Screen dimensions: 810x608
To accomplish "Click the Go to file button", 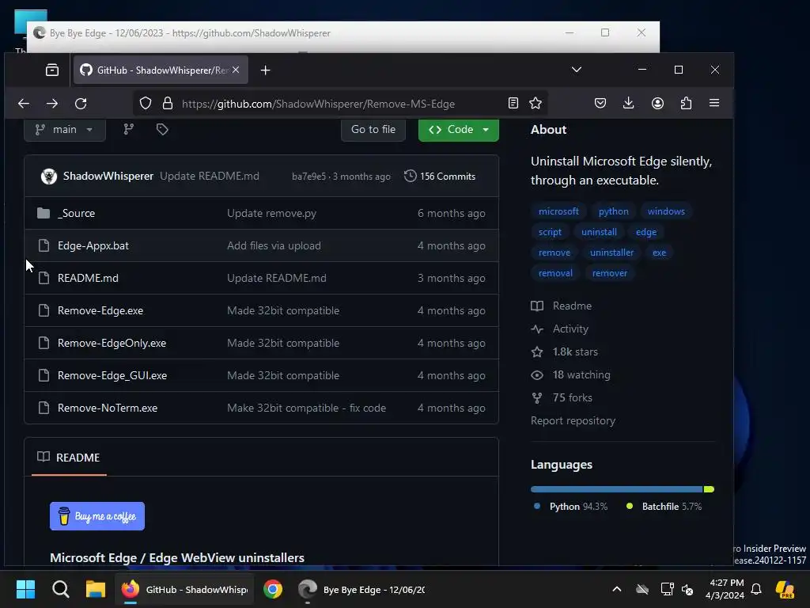I will tap(373, 129).
